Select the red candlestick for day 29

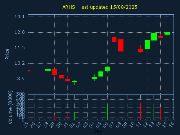(x=54, y=72)
